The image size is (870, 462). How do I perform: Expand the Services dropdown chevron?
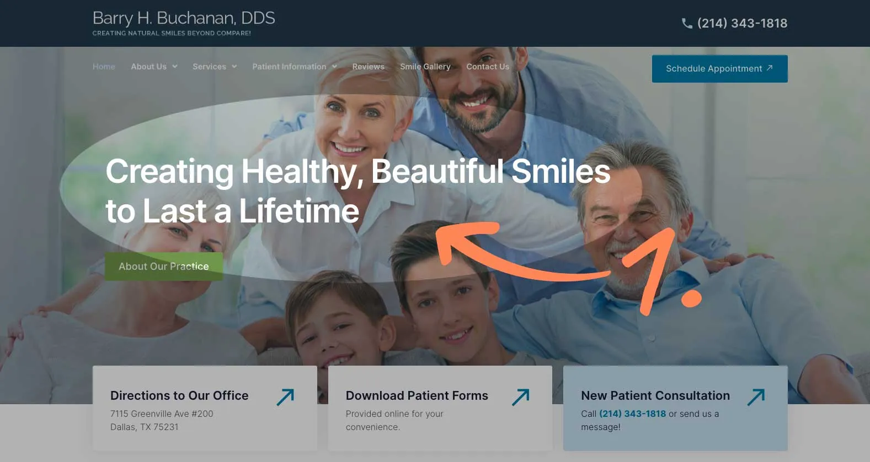click(x=234, y=67)
